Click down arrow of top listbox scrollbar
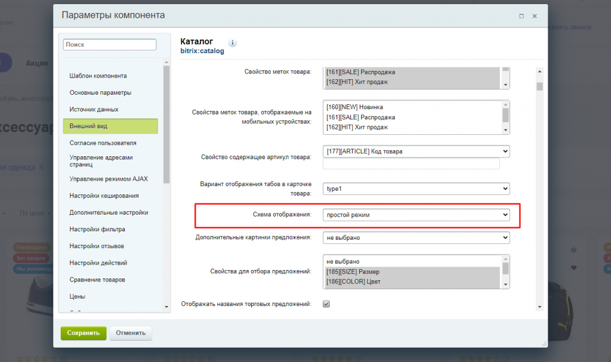Screen dimensions: 611x362 coord(505,85)
